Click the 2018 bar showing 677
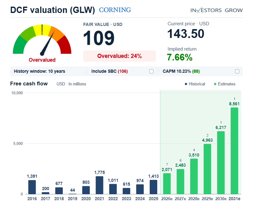This screenshot has width=253, height=210. (59, 191)
